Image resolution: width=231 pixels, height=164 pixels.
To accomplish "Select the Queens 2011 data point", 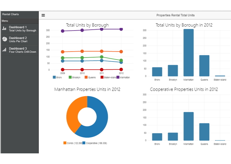I will tap(101, 51).
